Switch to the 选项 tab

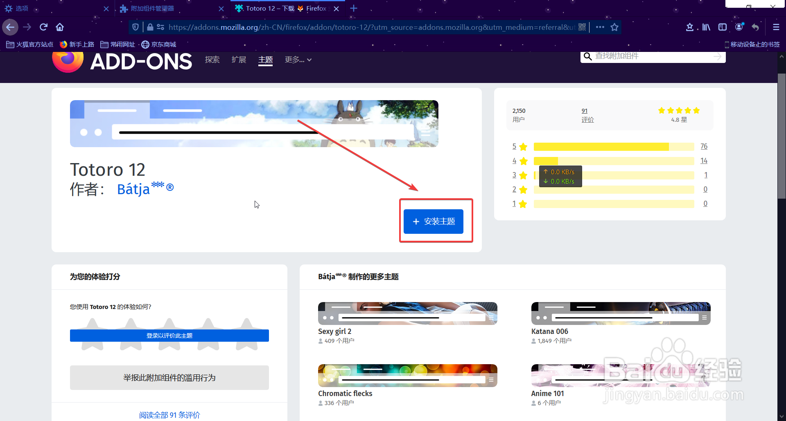point(57,9)
